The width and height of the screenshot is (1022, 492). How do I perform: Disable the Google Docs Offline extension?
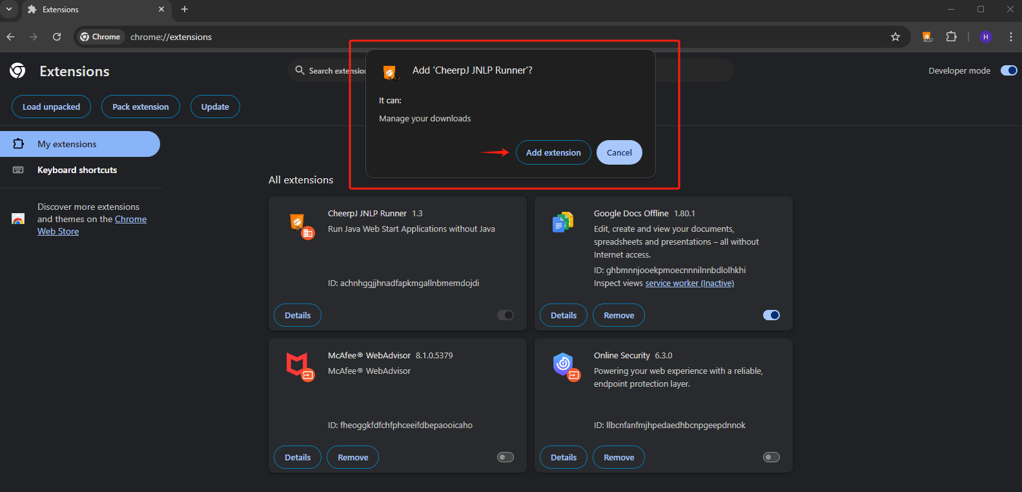tap(771, 315)
